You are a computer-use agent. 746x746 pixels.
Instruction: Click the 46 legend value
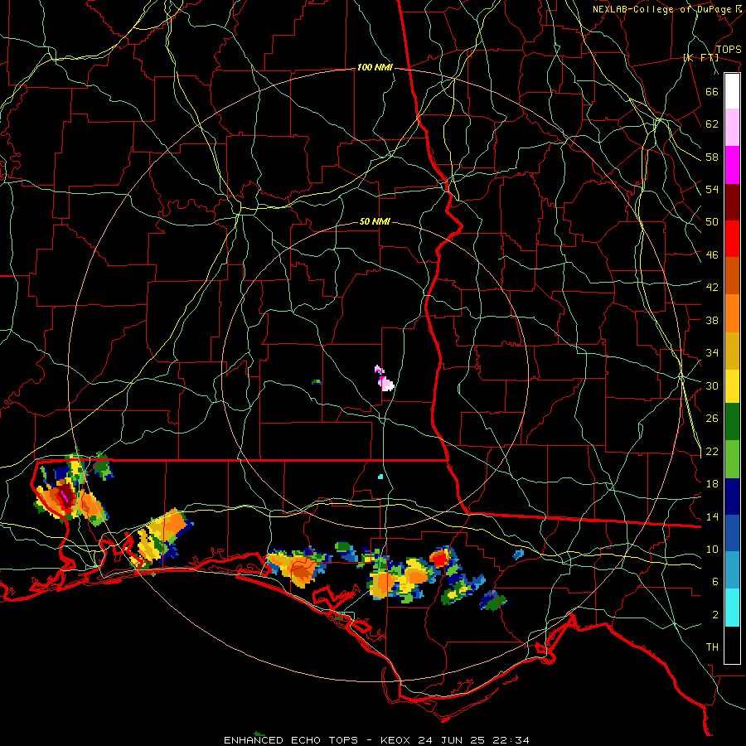point(712,255)
